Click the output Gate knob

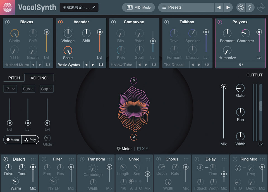tap(240, 88)
